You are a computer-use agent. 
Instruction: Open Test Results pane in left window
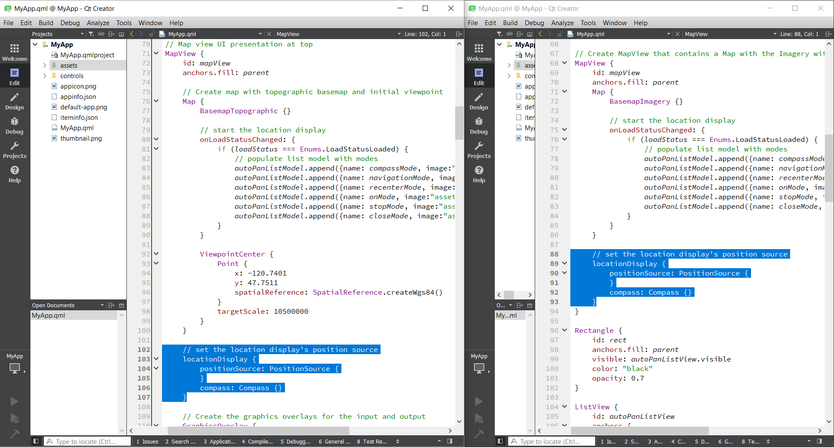pyautogui.click(x=372, y=441)
